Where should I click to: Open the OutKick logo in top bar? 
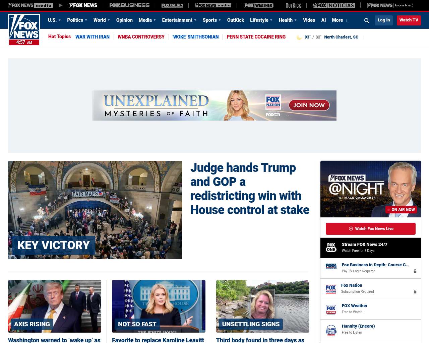coord(293,5)
